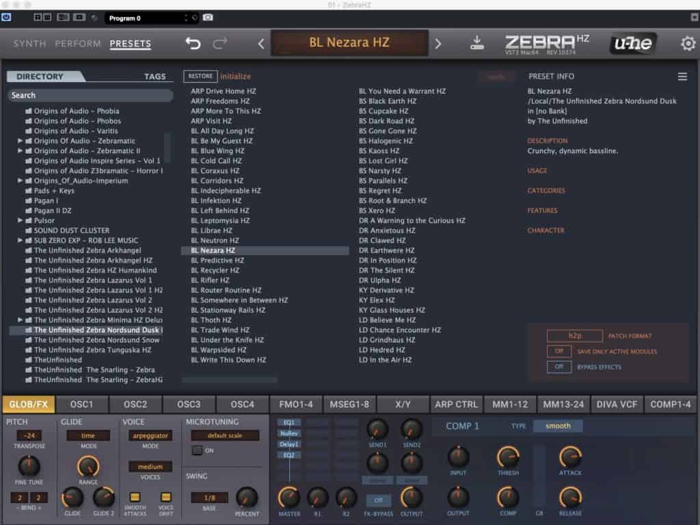The image size is (700, 525).
Task: Click the preset Search field
Action: pyautogui.click(x=90, y=95)
